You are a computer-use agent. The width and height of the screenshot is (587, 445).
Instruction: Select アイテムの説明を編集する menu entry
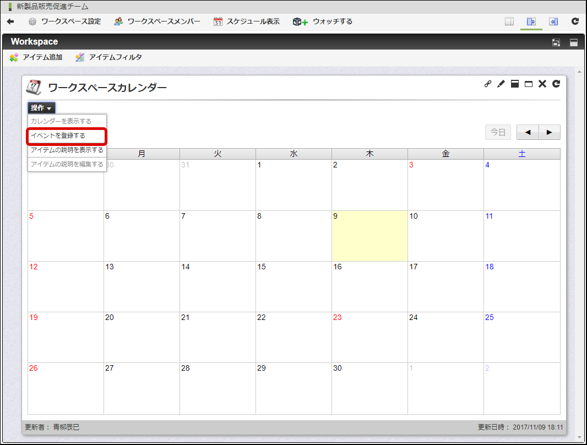point(67,164)
